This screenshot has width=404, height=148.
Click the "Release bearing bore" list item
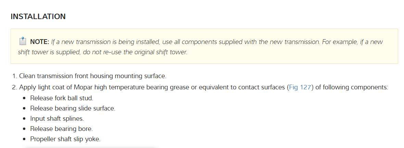[61, 129]
